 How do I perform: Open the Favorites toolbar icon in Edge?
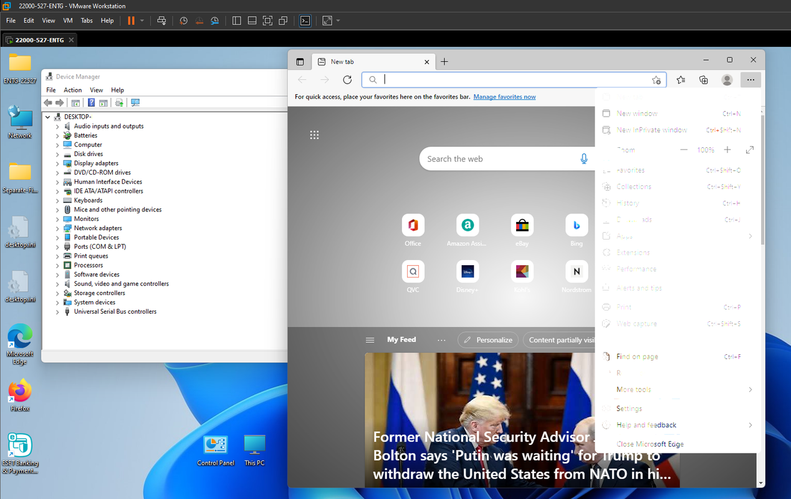click(681, 80)
